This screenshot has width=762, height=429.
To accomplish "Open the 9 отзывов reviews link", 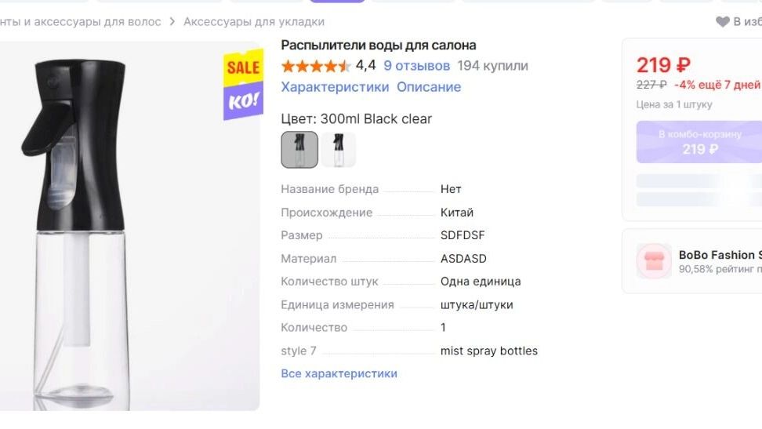I will (x=416, y=66).
